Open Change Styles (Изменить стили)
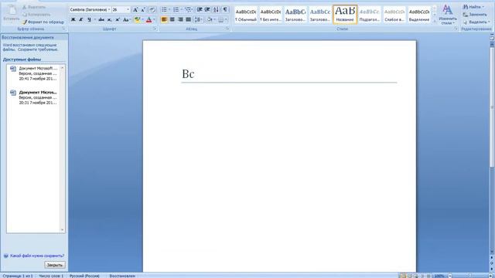The height and width of the screenshot is (278, 495). [x=448, y=15]
